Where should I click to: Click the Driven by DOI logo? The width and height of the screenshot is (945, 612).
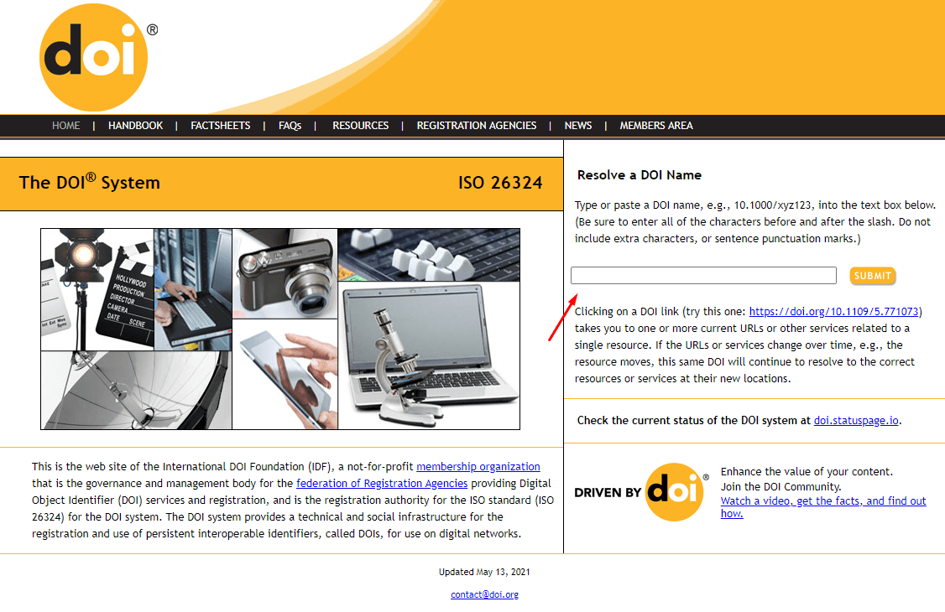pos(642,492)
